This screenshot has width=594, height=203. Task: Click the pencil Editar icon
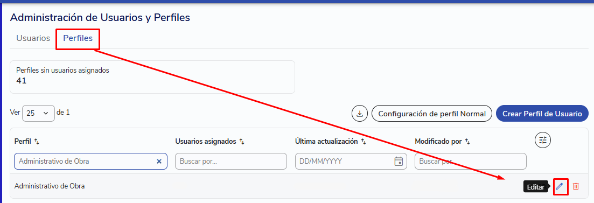[x=560, y=186]
